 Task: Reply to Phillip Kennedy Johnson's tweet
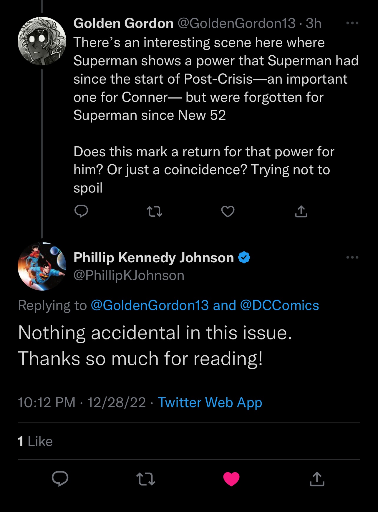tap(60, 478)
